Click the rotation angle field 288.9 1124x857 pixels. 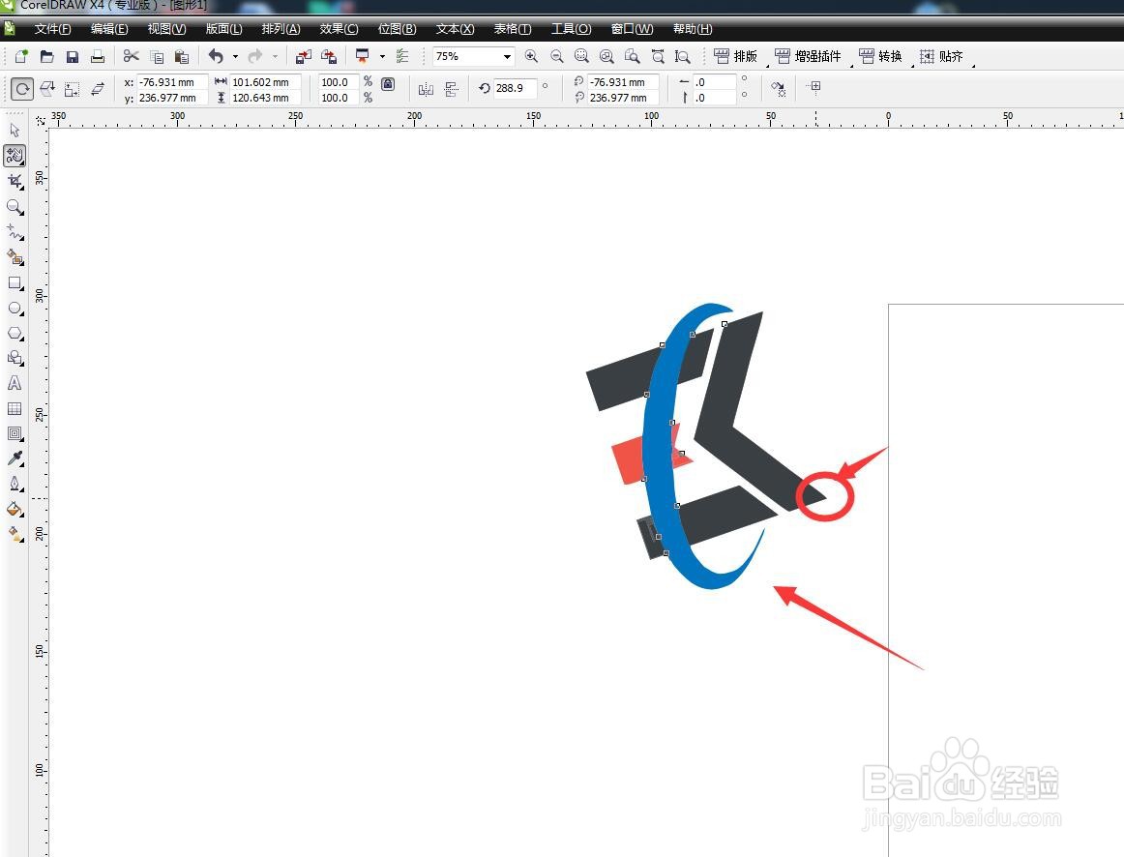(x=515, y=88)
